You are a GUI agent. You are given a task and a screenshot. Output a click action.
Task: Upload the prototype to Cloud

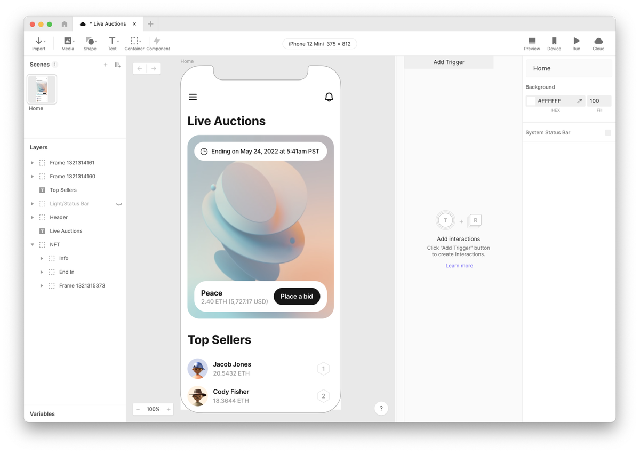[x=598, y=42]
